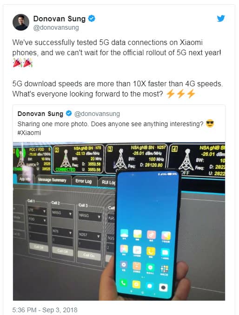The image size is (239, 315).
Task: Click the Cell 3 Cell On button
Action: (89, 255)
